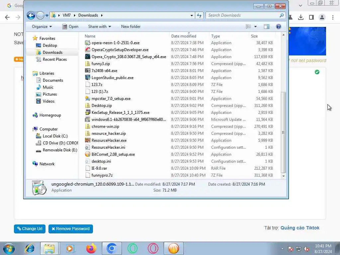Select the ResourceHacker.exe icon
340x255 pixels.
pos(88,140)
